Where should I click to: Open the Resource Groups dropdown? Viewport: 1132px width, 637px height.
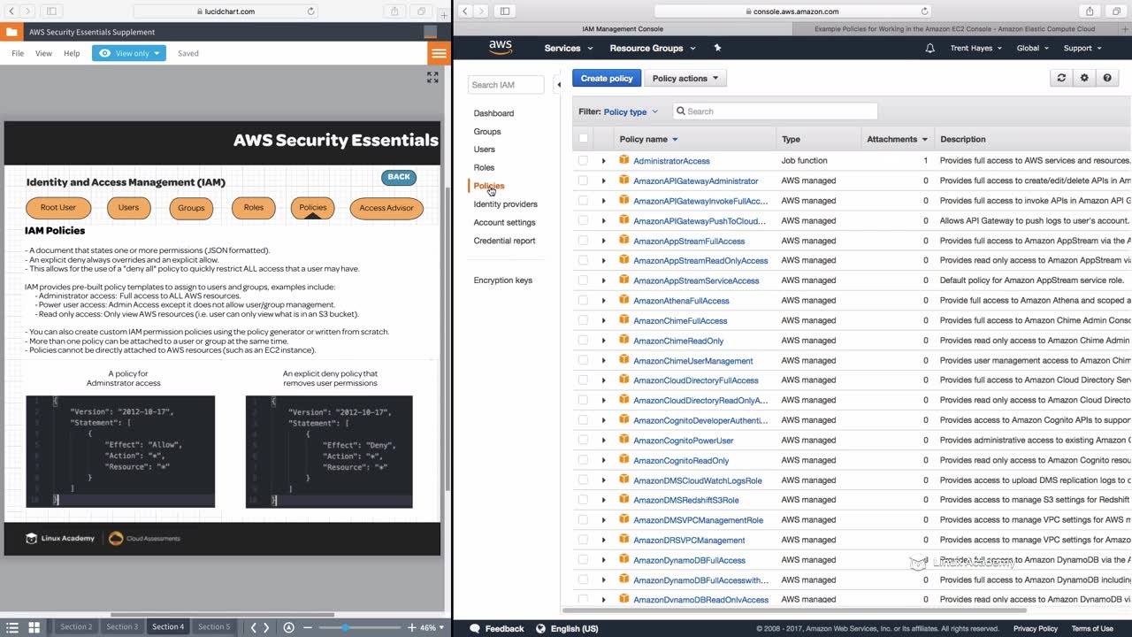[653, 48]
